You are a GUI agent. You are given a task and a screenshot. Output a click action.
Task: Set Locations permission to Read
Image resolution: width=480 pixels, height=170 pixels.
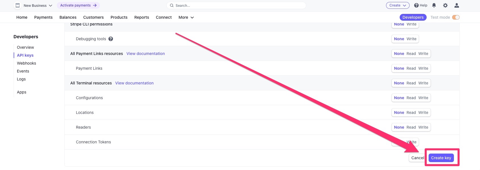pos(411,112)
